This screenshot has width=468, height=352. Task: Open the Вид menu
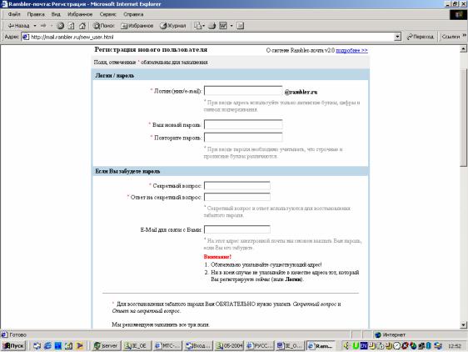pos(56,14)
